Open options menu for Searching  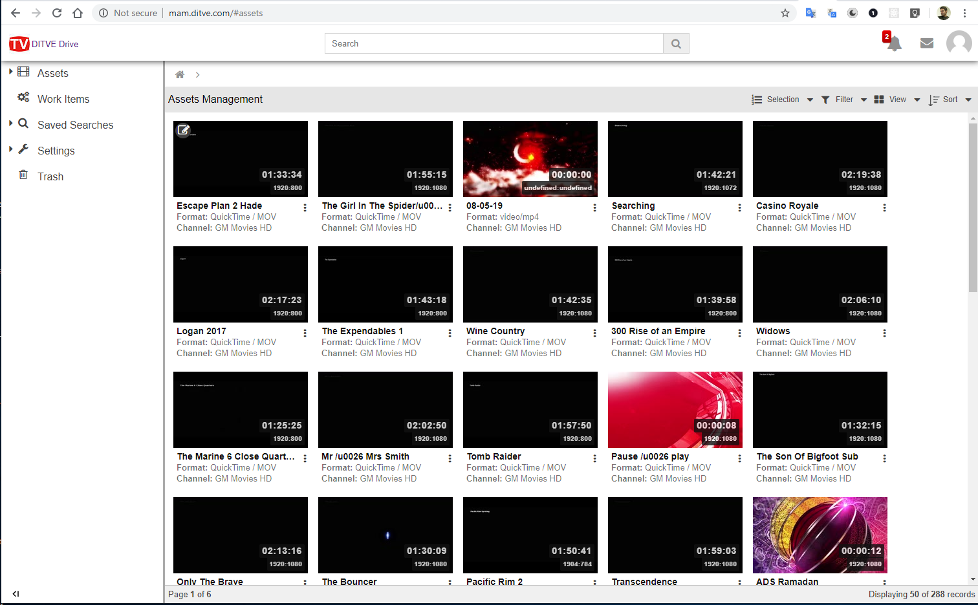pos(739,207)
